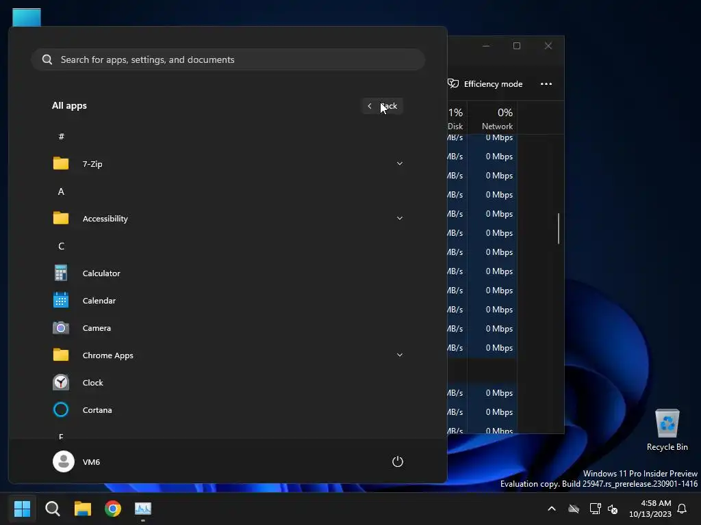701x525 pixels.
Task: Click Efficiency mode leaf icon in Task Manager
Action: 453,83
